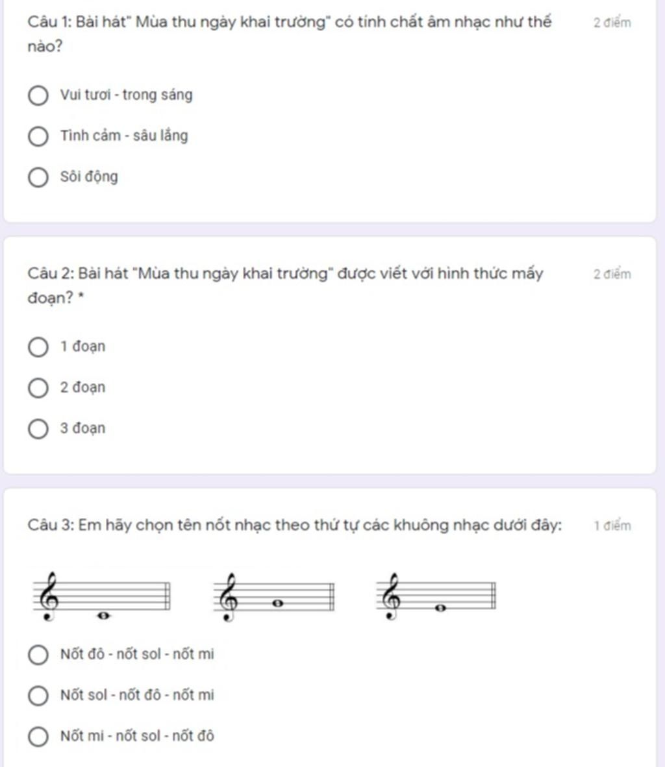Click the whole note on the first staff

(102, 616)
